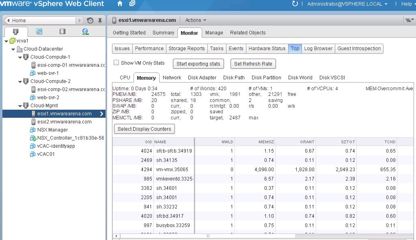Click Set Refresh Rate button
This screenshot has width=416, height=240.
tap(253, 64)
